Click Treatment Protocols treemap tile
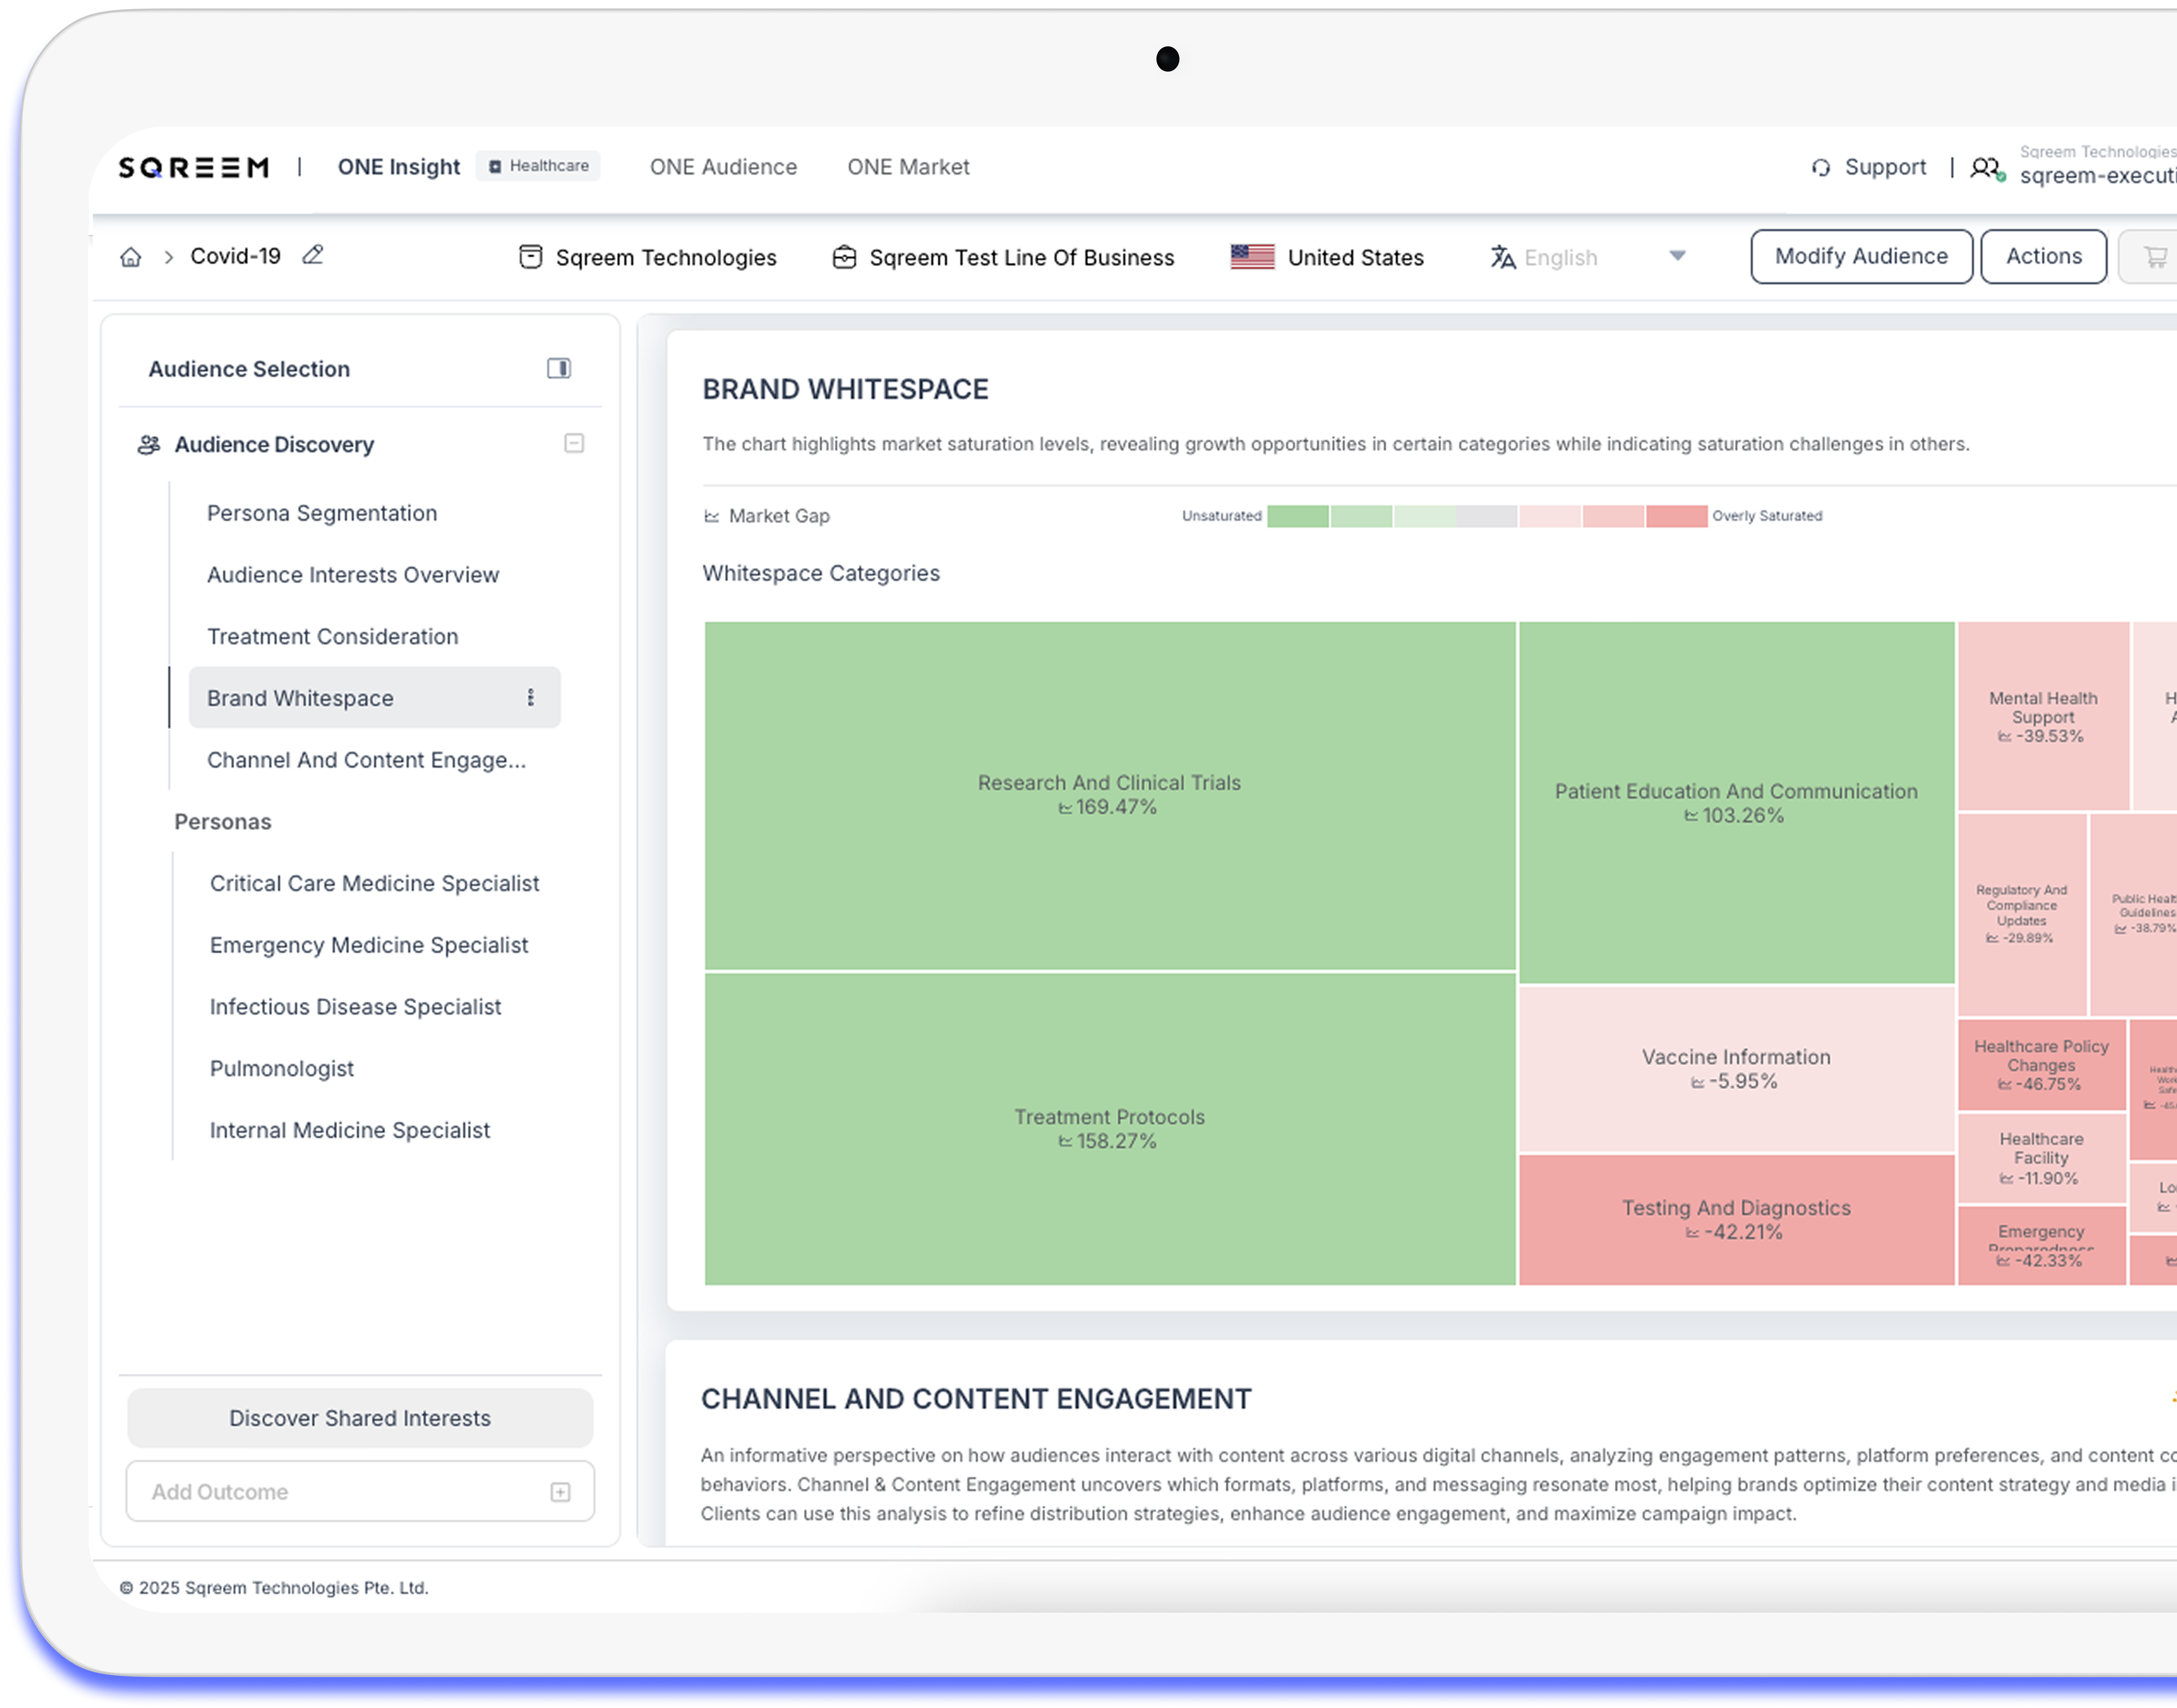The height and width of the screenshot is (1708, 2177). click(1109, 1129)
